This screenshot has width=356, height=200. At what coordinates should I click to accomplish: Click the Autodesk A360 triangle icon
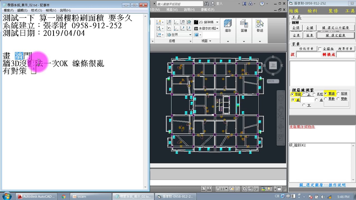tap(251, 4)
